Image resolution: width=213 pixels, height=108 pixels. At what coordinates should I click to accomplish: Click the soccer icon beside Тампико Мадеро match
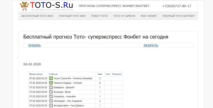click(x=51, y=83)
